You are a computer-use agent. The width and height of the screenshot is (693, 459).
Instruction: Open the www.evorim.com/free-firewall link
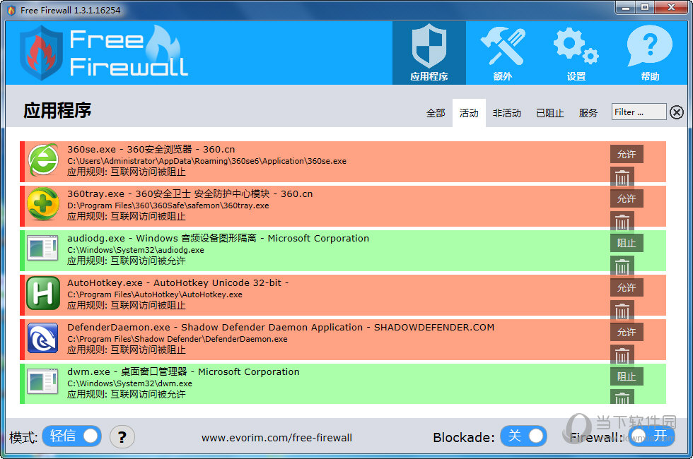tap(276, 438)
